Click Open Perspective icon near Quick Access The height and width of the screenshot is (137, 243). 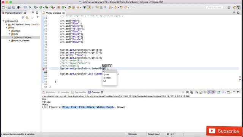tap(229, 7)
